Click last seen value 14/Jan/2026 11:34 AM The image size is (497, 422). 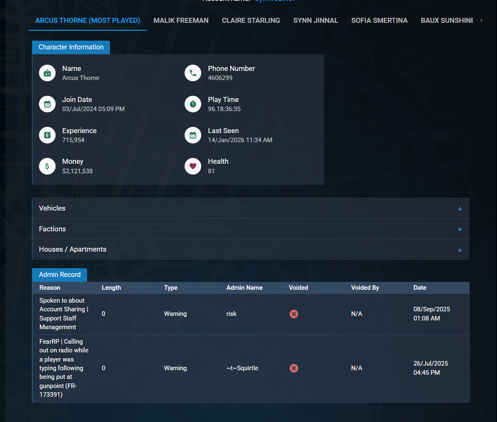[x=240, y=140]
